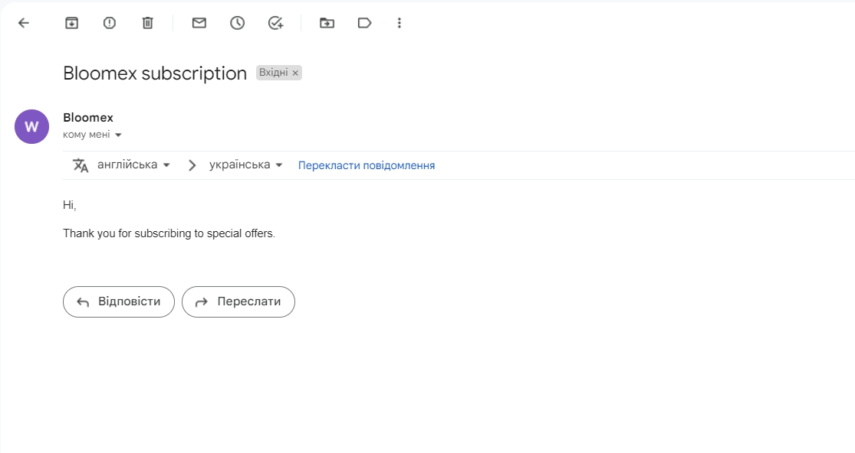The width and height of the screenshot is (855, 453).
Task: Remove the Вхідні label with x
Action: tap(295, 73)
